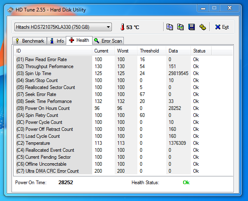The height and width of the screenshot is (201, 248).
Task: Select the (08) Seek Time Performance row
Action: 123,101
